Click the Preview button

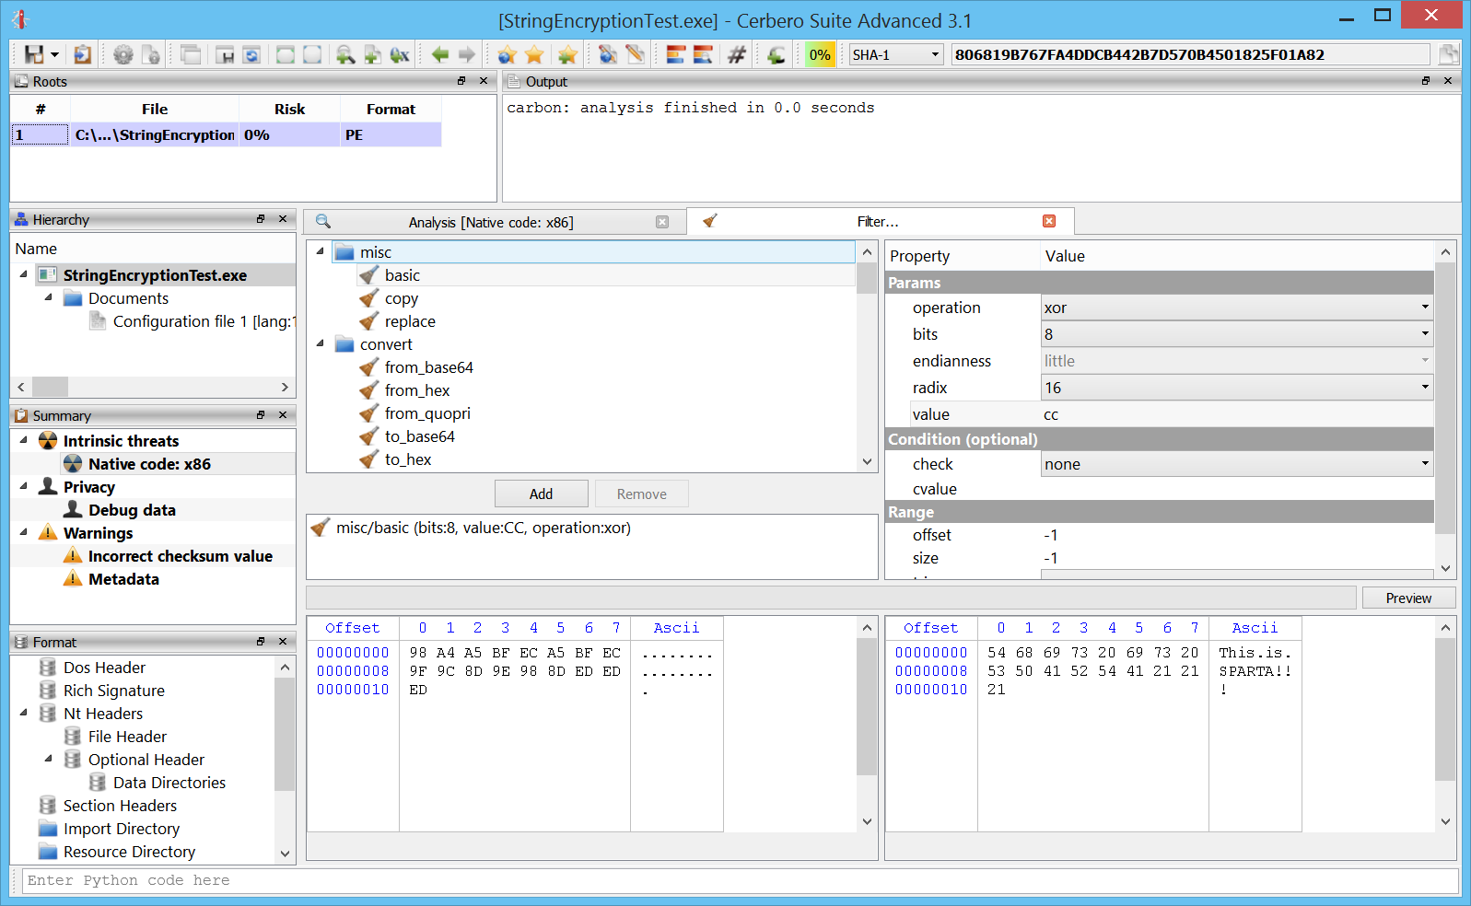click(x=1408, y=598)
